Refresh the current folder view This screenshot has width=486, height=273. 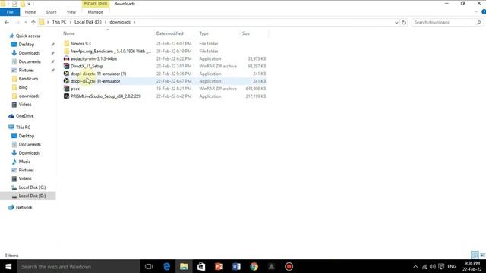(x=403, y=23)
